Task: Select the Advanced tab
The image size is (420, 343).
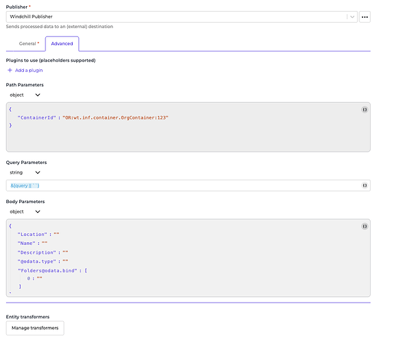Action: (62, 43)
